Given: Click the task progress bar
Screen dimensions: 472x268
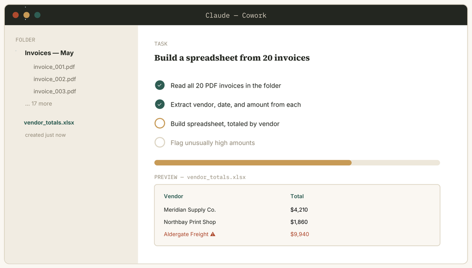Looking at the screenshot, I should [297, 163].
